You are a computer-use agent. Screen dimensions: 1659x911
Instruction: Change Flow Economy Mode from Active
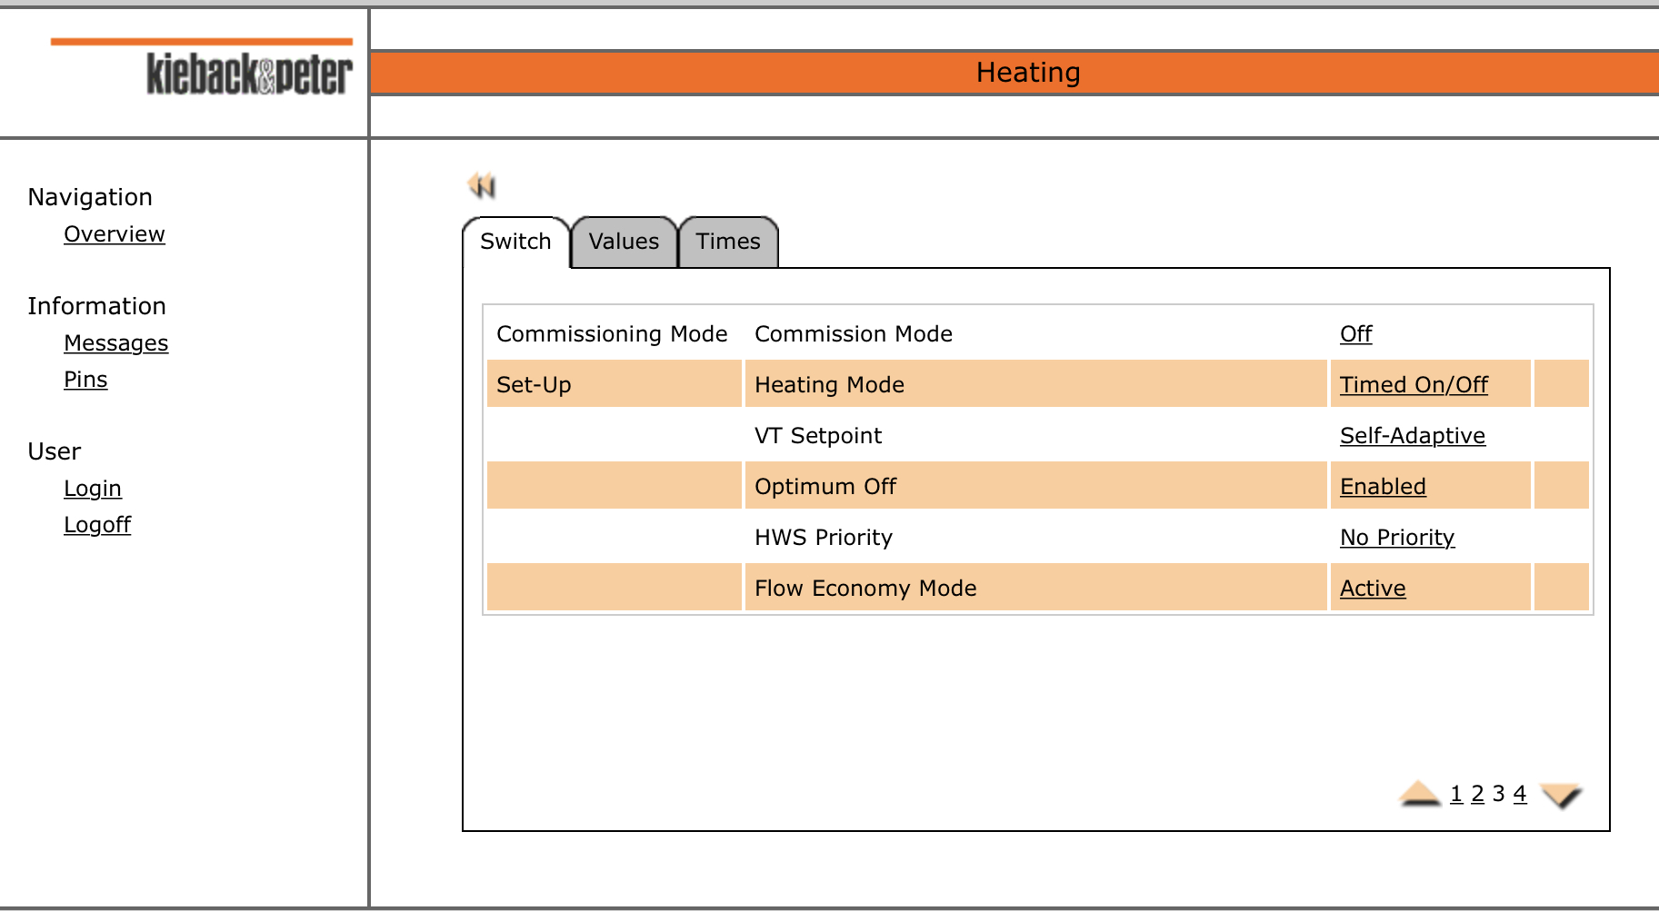1372,588
